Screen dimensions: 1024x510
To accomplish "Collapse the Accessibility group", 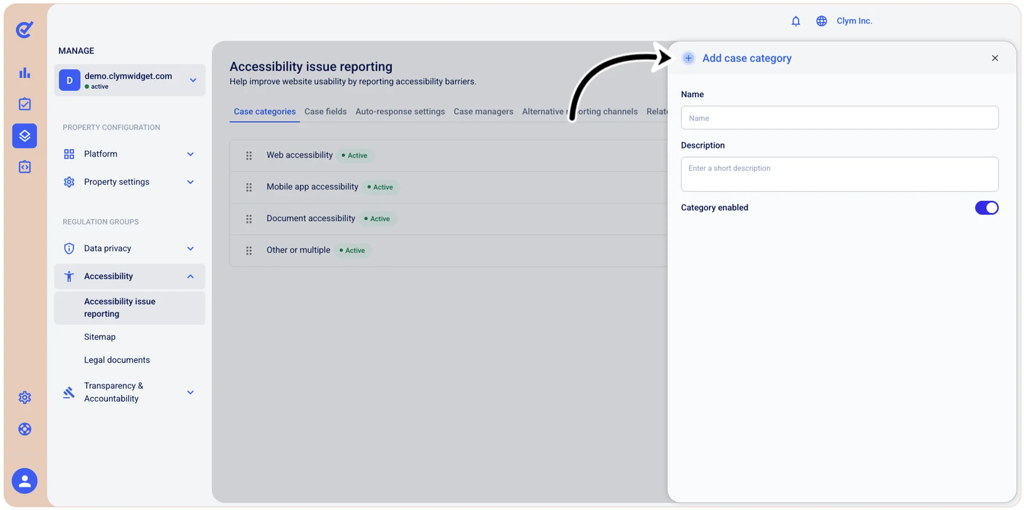I will 130,276.
